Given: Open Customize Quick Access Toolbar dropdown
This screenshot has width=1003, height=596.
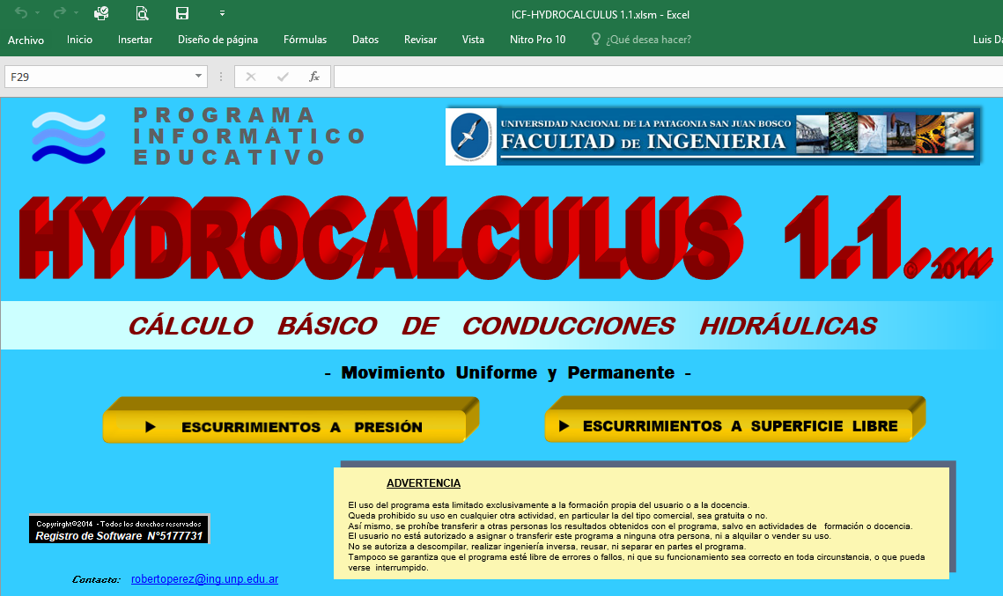Looking at the screenshot, I should (x=222, y=13).
